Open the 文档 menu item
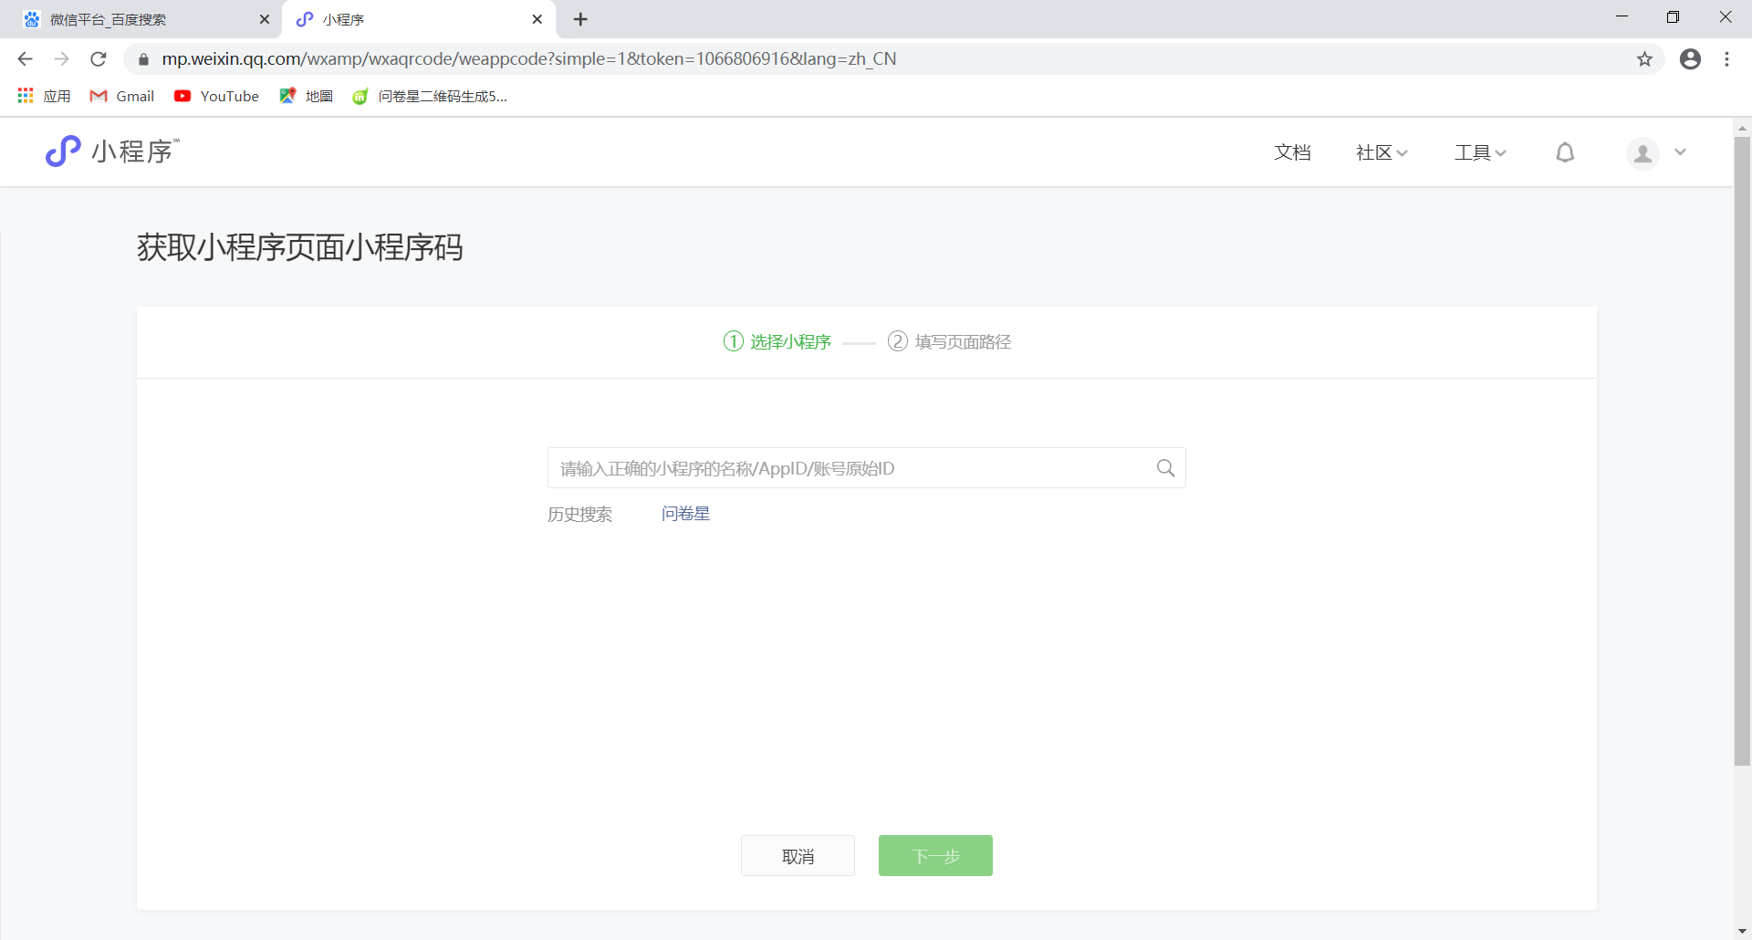Viewport: 1752px width, 940px height. click(1292, 152)
